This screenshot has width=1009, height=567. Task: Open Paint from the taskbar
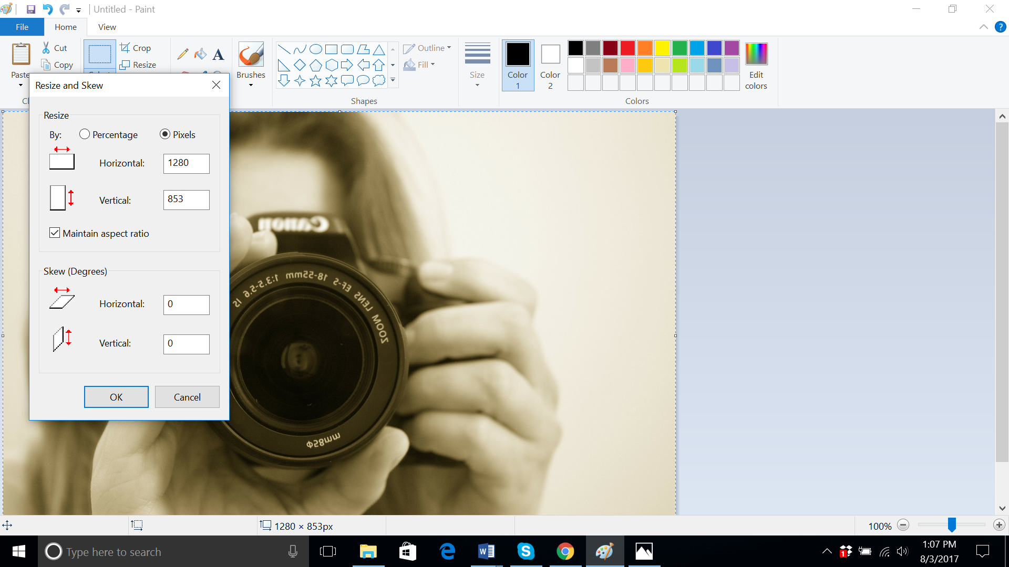coord(604,551)
